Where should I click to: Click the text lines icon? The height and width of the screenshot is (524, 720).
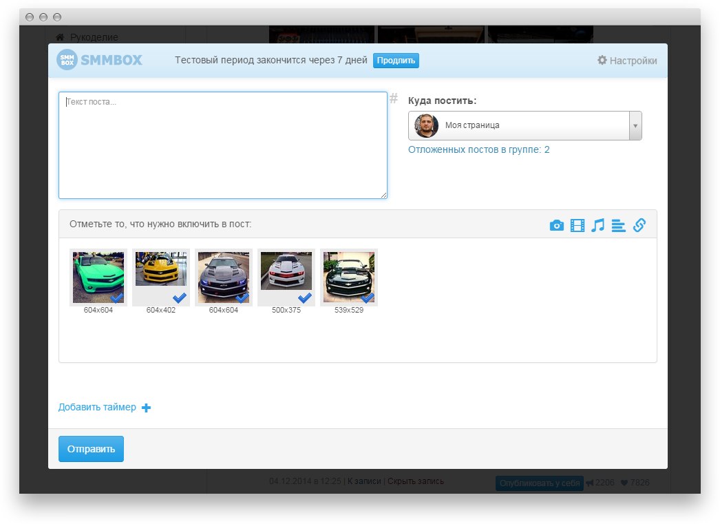[x=618, y=225]
